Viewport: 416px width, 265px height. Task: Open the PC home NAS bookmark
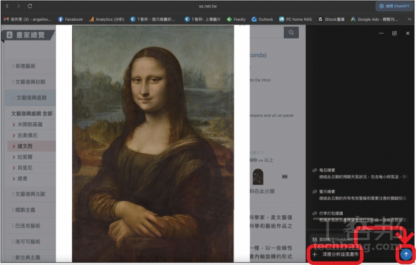pos(295,19)
